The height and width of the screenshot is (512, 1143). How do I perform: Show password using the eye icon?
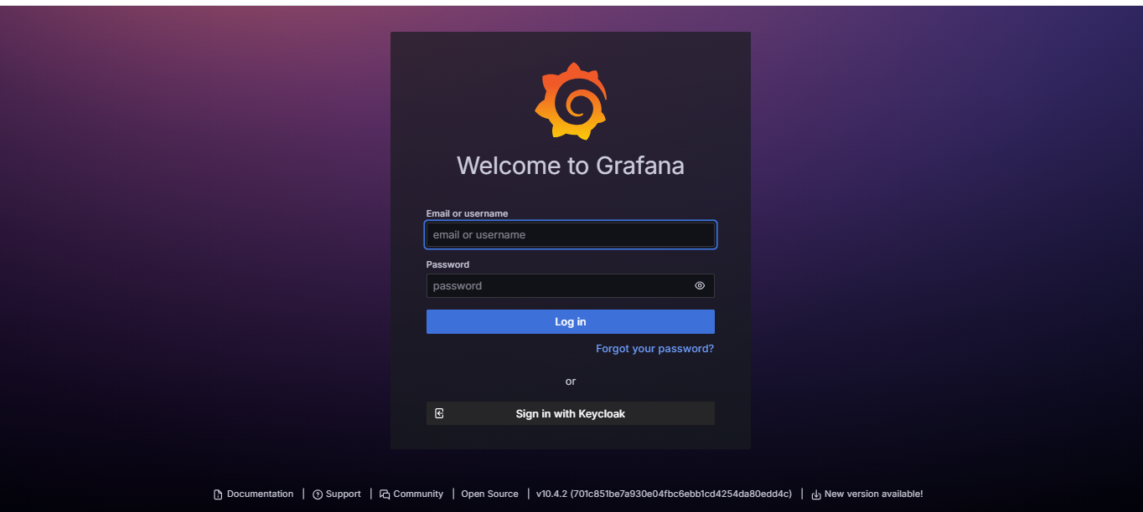coord(700,285)
